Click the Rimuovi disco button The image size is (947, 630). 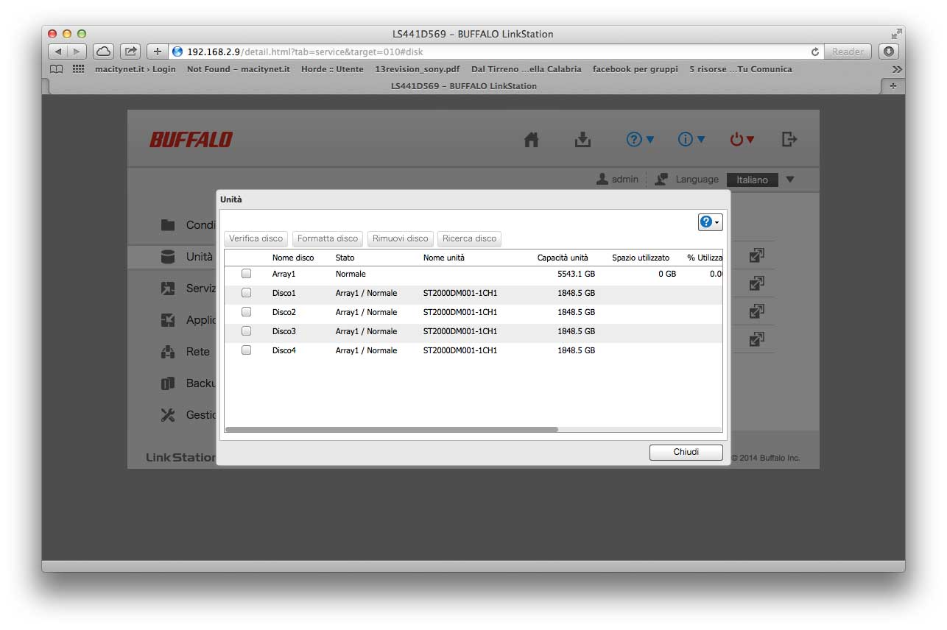tap(401, 238)
